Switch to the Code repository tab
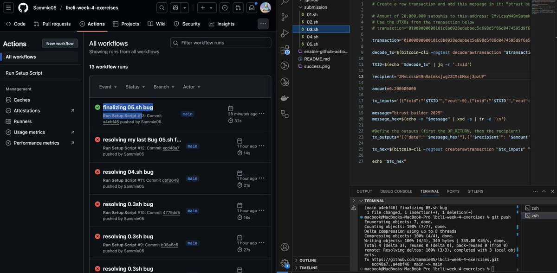 pyautogui.click(x=15, y=24)
